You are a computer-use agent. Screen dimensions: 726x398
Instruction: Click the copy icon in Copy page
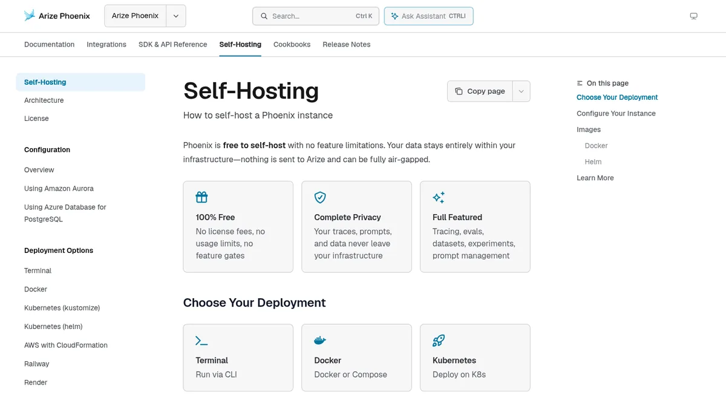(x=459, y=91)
